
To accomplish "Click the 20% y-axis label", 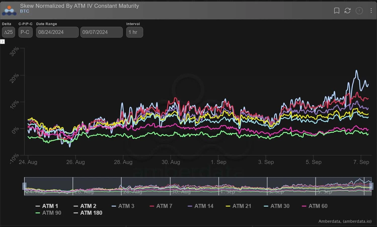I will tap(14, 78).
